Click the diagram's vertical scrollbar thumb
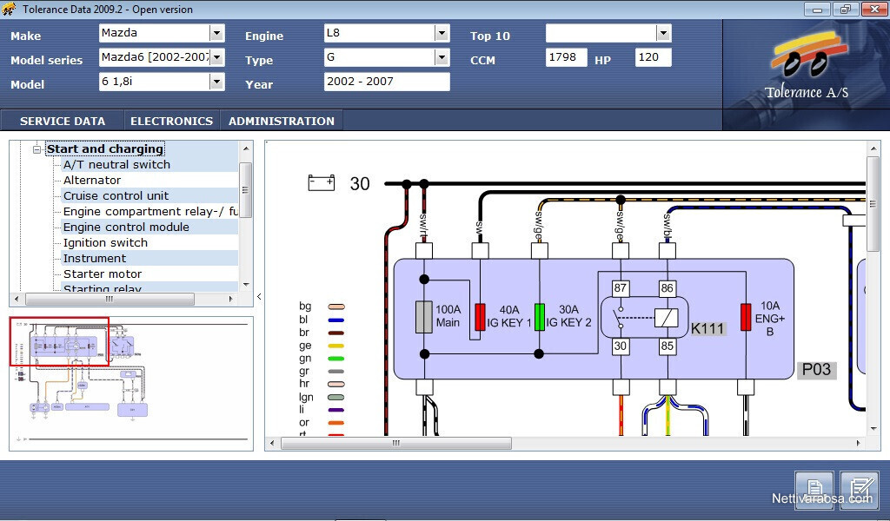 click(x=873, y=204)
